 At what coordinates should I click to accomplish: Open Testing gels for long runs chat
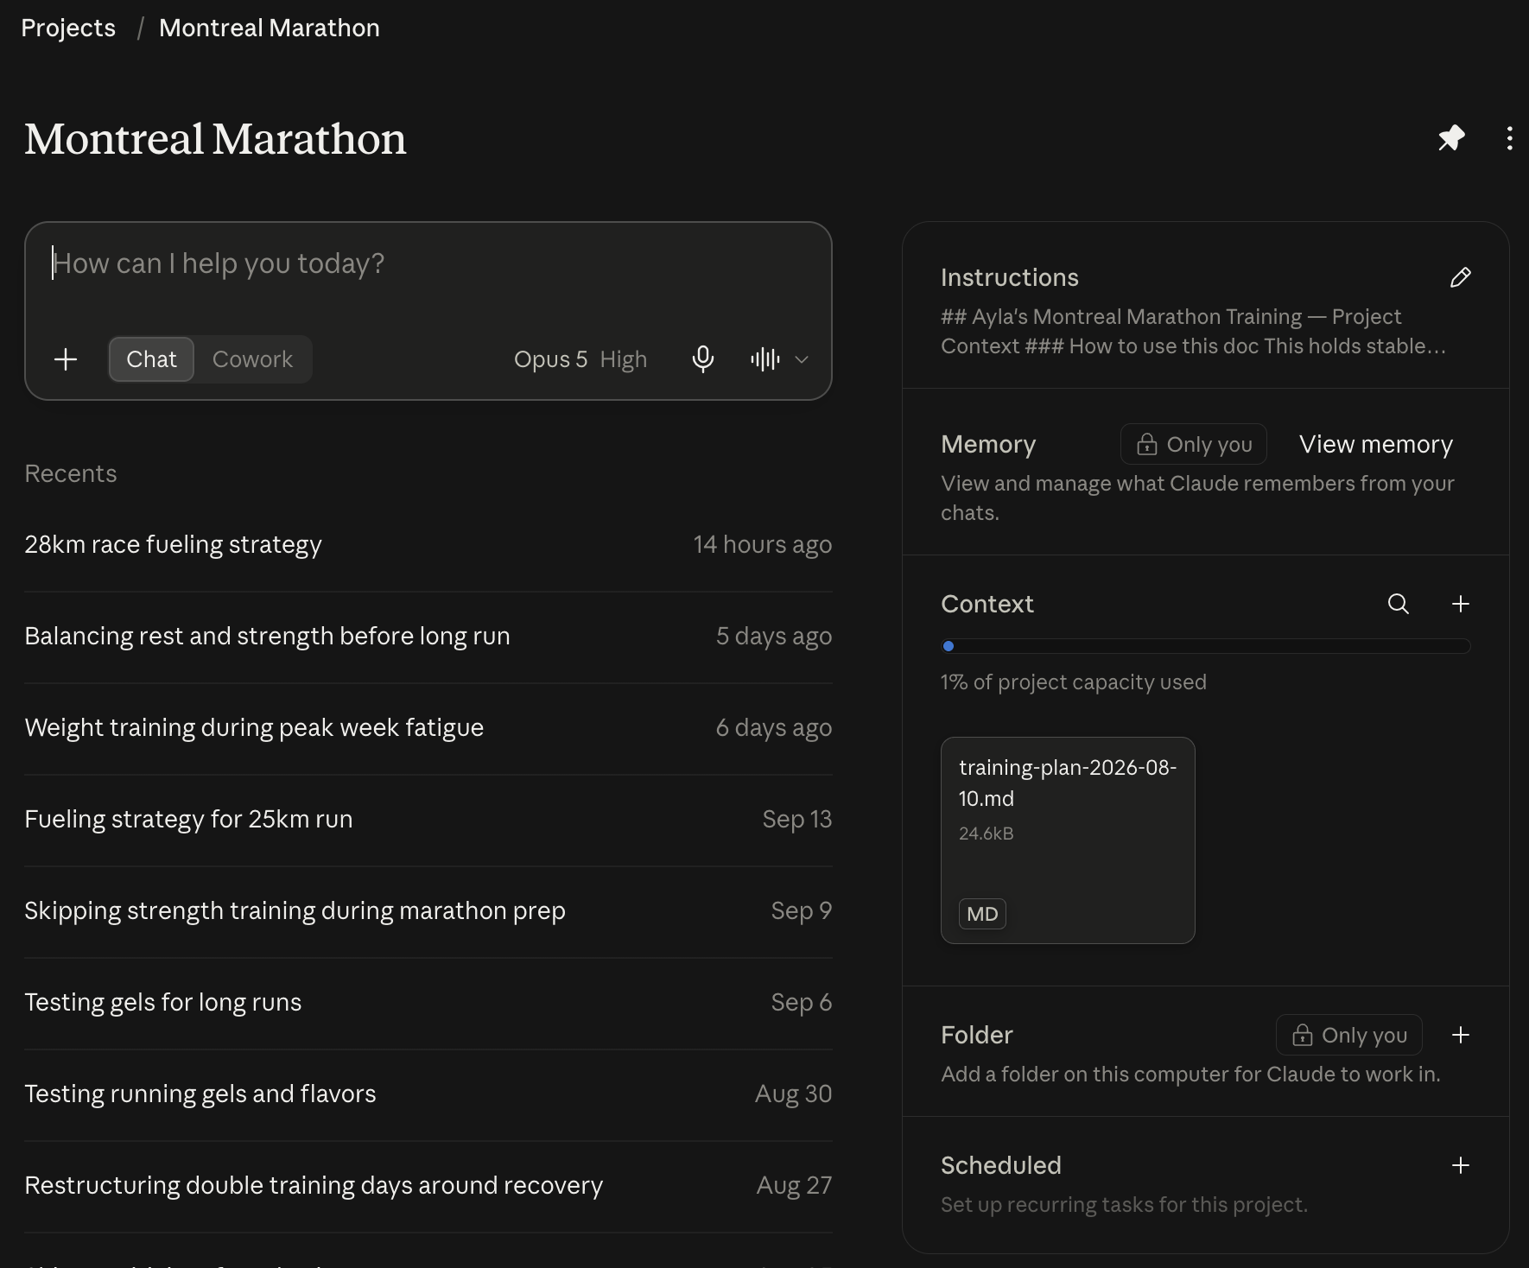coord(428,1003)
